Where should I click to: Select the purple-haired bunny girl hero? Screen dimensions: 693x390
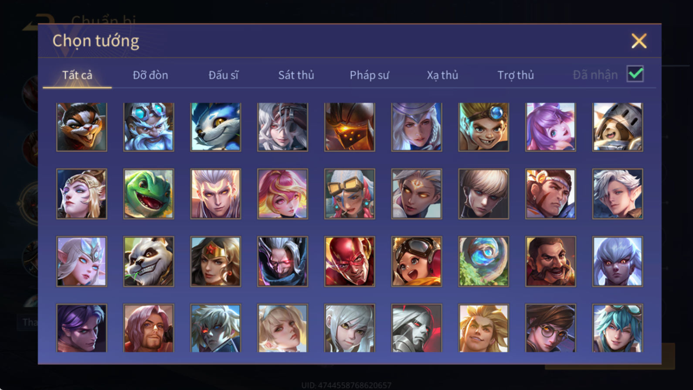click(x=550, y=127)
